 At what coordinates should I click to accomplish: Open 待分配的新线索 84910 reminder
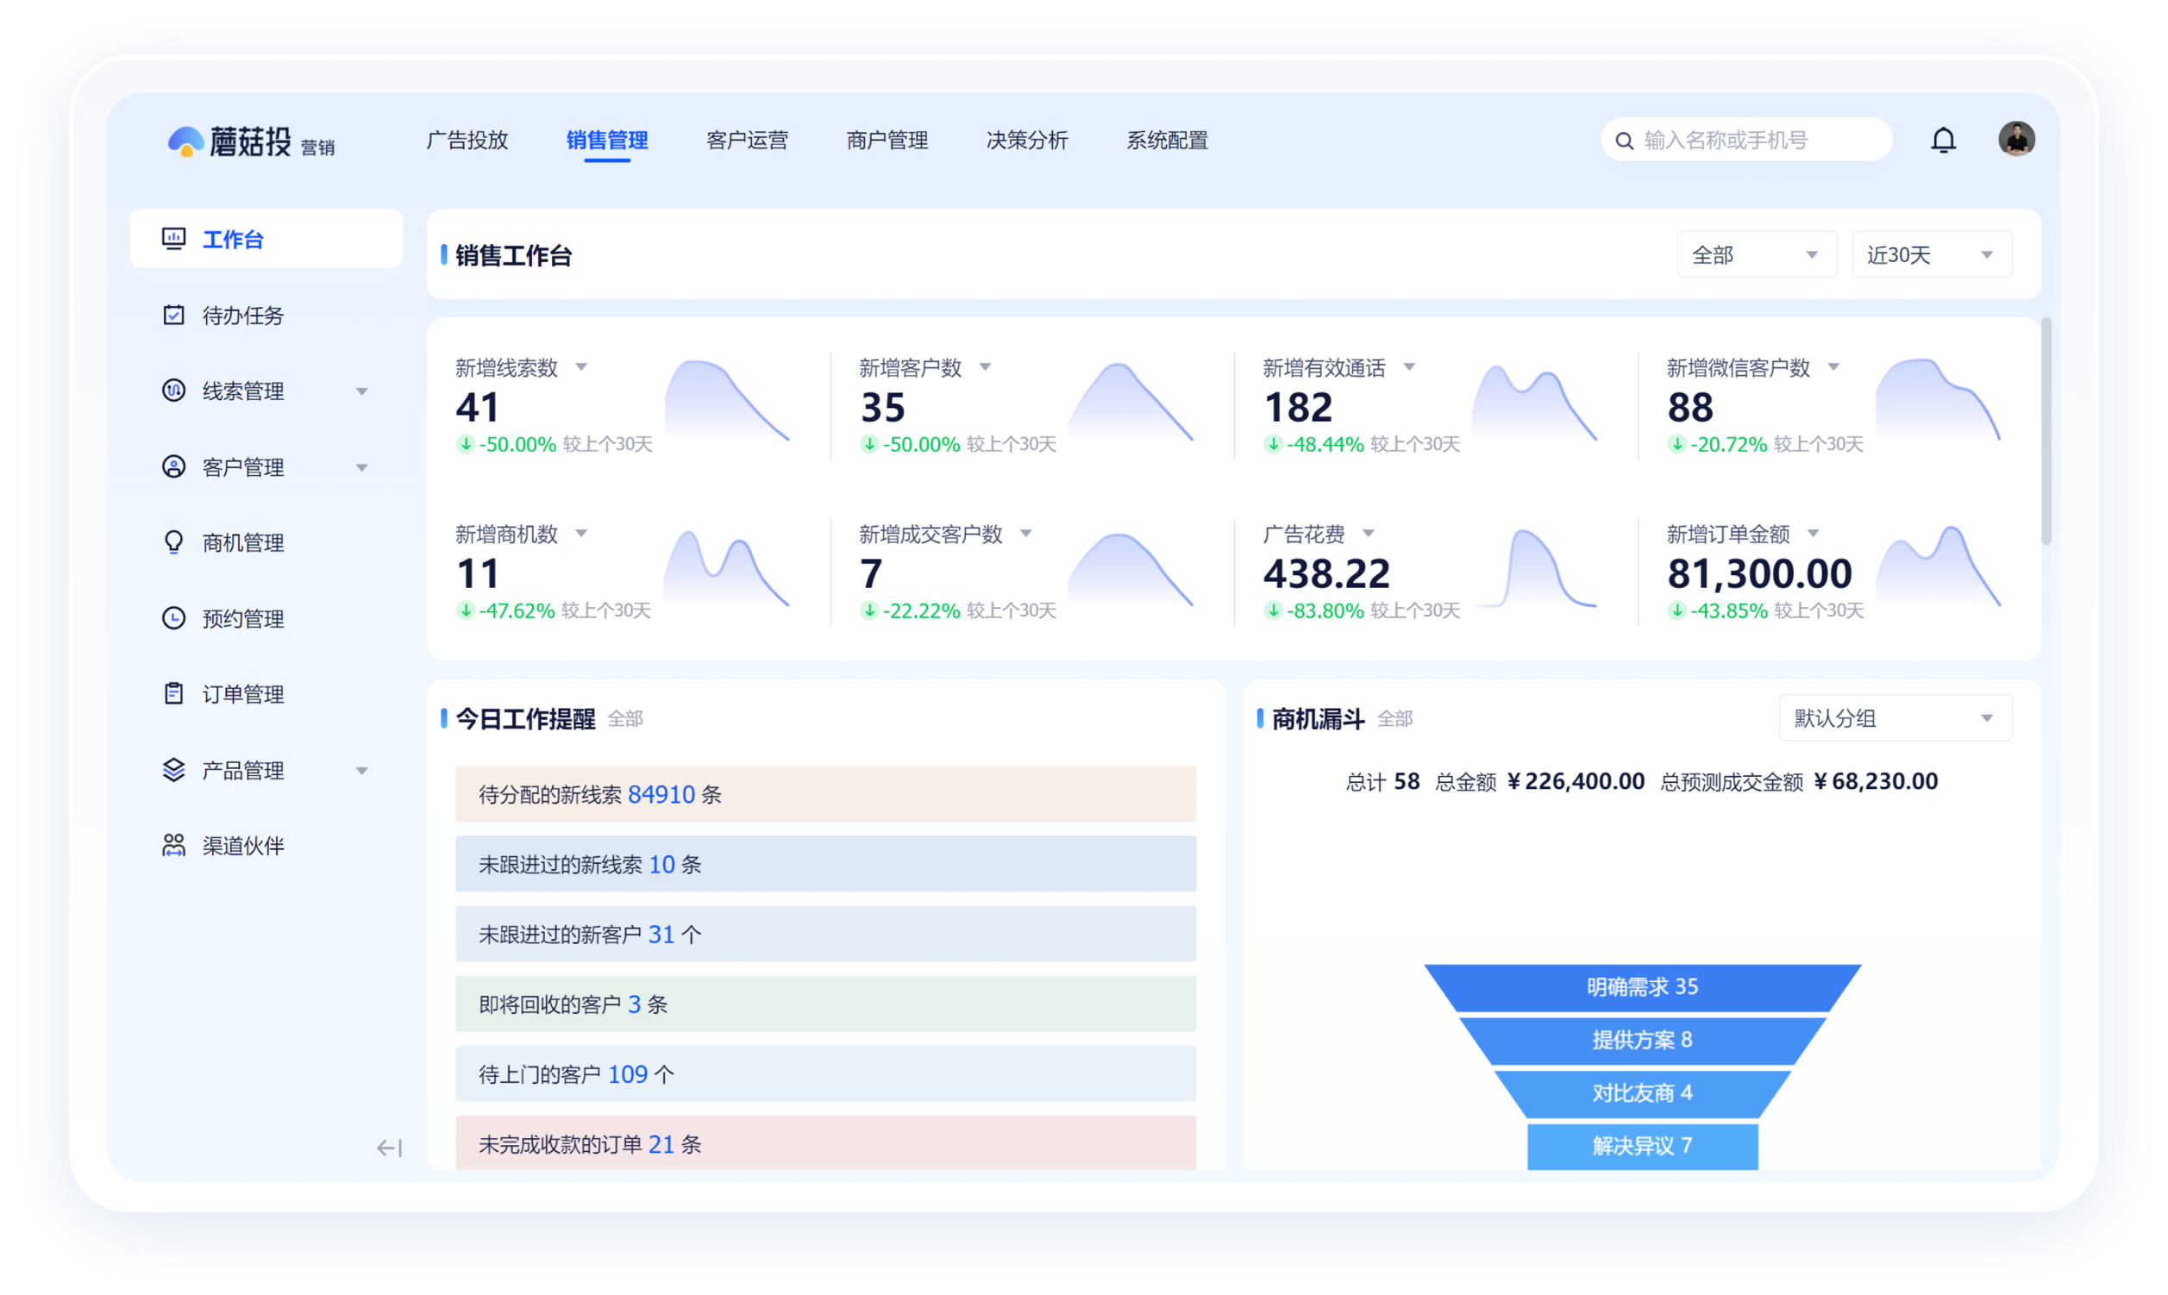[x=824, y=794]
